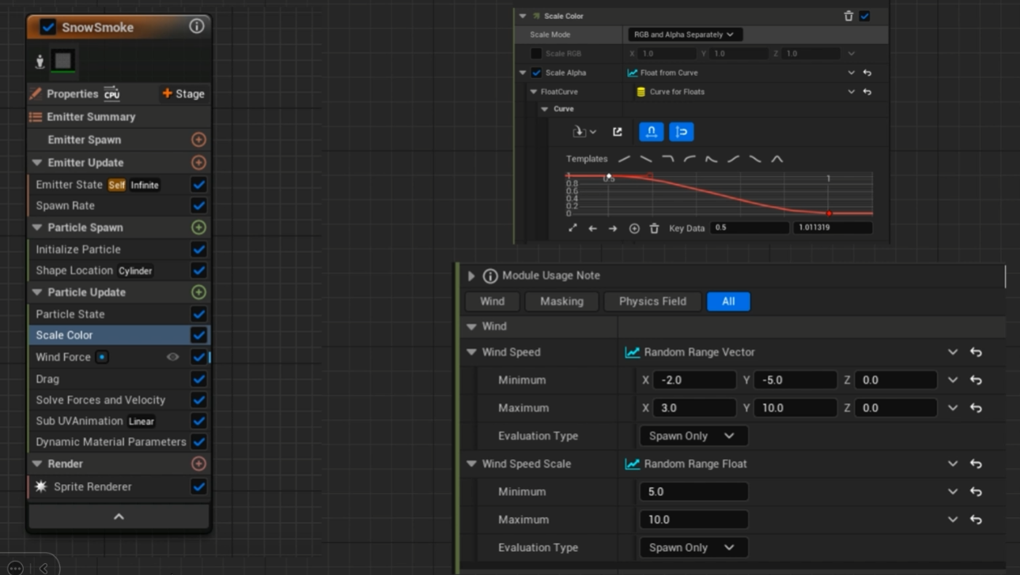Add a renderer via Render plus icon
The height and width of the screenshot is (575, 1020).
[x=198, y=464]
